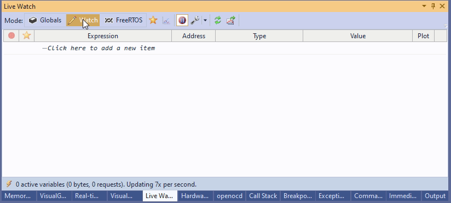The width and height of the screenshot is (451, 203).
Task: Click the Type column header
Action: point(259,36)
